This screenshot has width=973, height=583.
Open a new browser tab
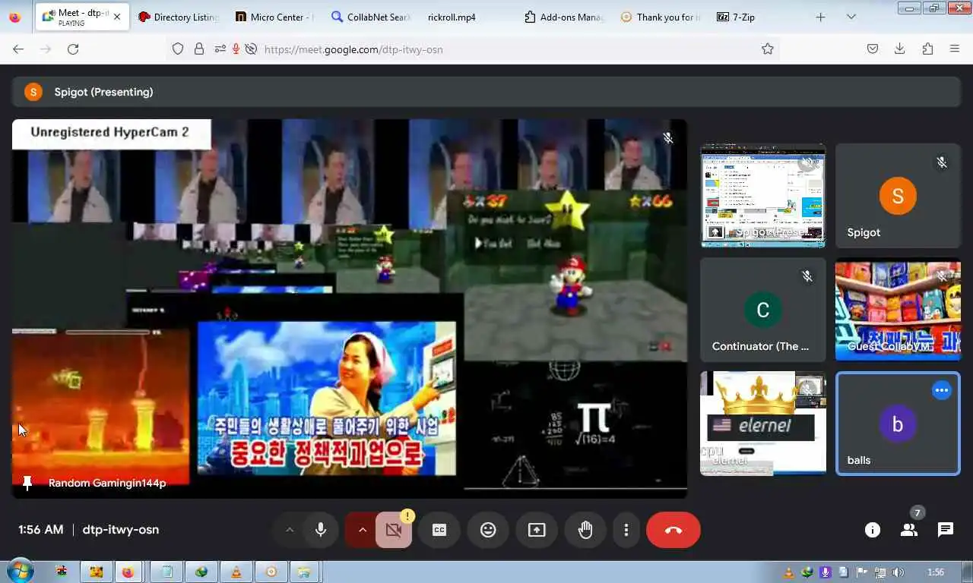tap(820, 17)
